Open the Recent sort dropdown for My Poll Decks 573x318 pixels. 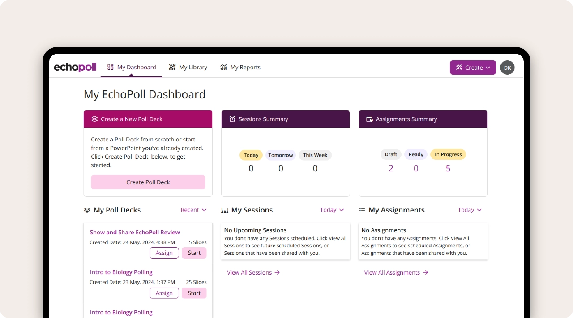193,210
